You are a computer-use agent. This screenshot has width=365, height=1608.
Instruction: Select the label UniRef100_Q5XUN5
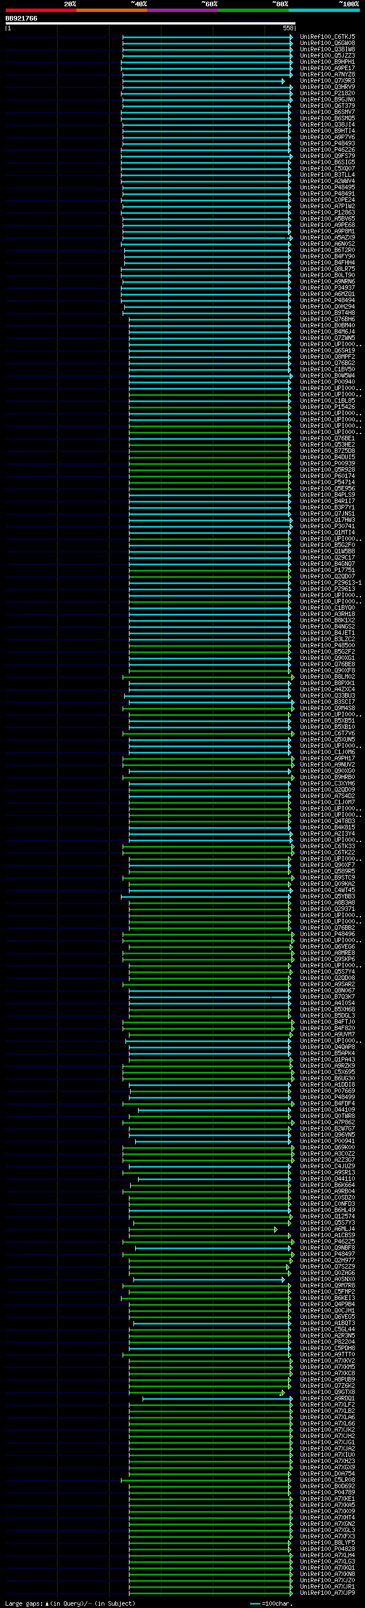[x=327, y=740]
